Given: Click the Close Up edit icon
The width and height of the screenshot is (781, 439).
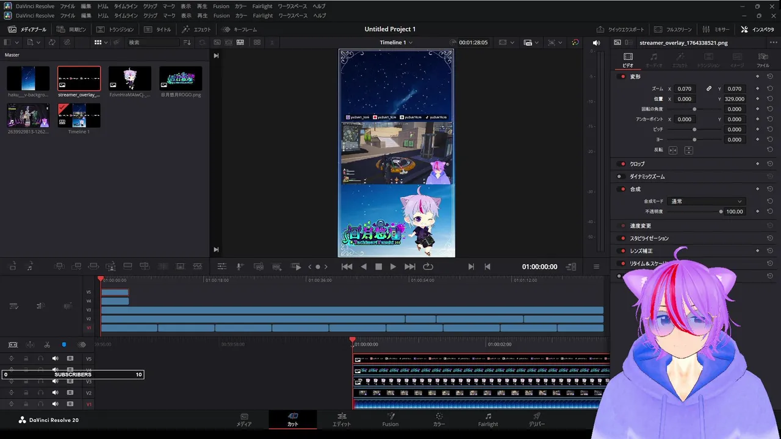Looking at the screenshot, I should (x=111, y=266).
